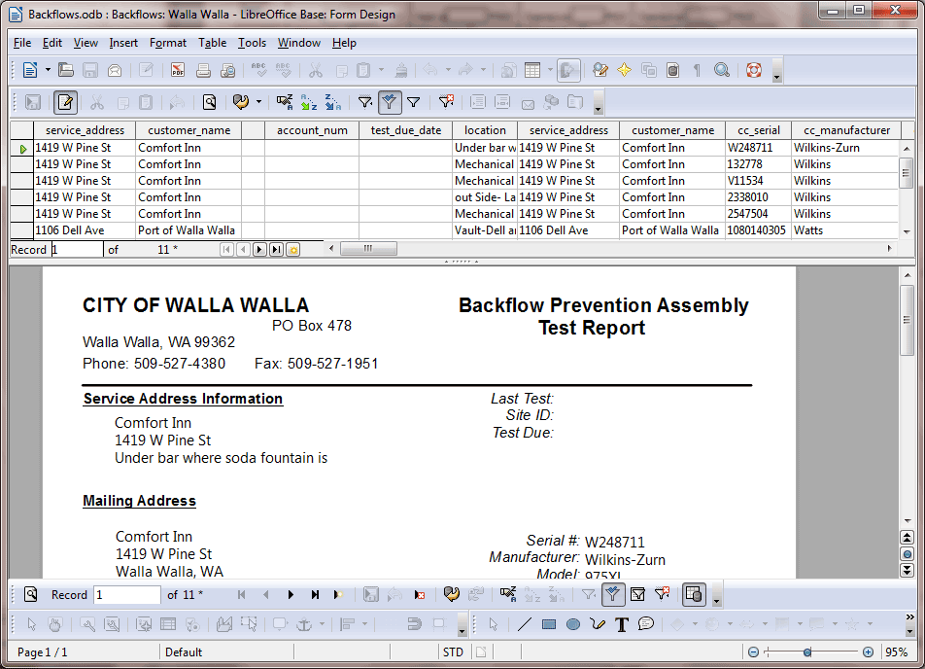Click the Print icon in standard toolbar
925x669 pixels.
[x=203, y=70]
